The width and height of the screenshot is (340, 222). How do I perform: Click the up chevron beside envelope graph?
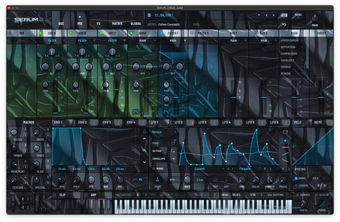click(144, 139)
